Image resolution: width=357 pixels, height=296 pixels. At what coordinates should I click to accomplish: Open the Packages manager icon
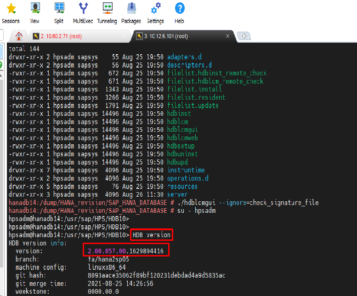pyautogui.click(x=131, y=12)
